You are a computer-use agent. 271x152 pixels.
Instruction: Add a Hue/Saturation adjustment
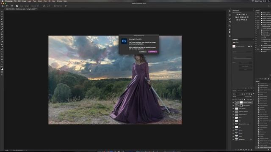coord(236,17)
